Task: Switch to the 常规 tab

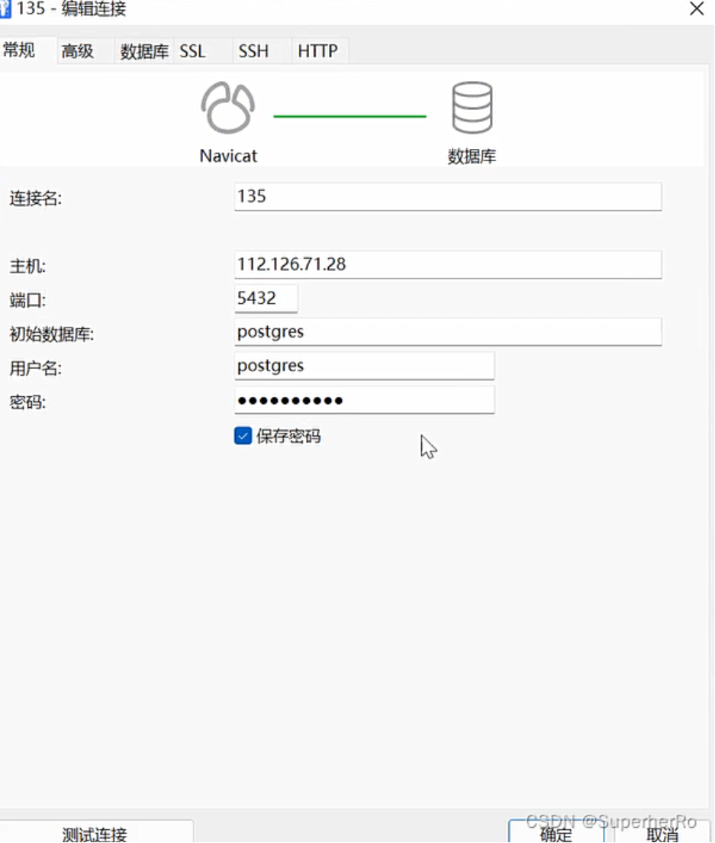Action: tap(27, 50)
